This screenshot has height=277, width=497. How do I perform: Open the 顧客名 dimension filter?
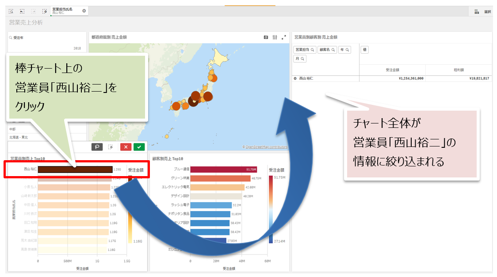(327, 50)
